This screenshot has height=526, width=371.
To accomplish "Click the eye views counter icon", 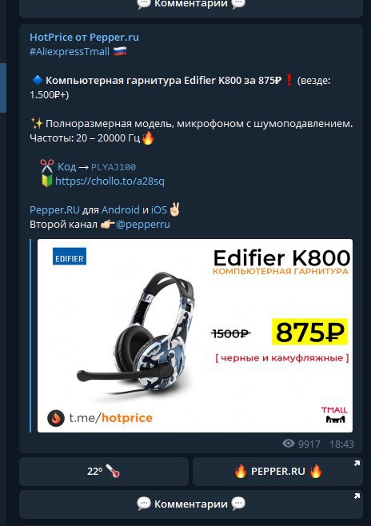I will click(x=289, y=444).
